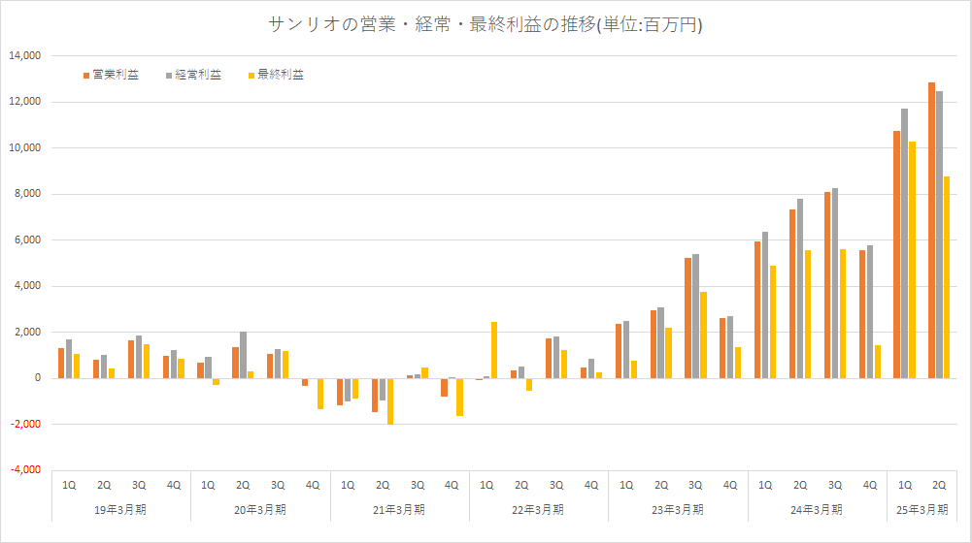
Task: Select the 25年3月期 fiscal year axis label
Action: point(922,508)
